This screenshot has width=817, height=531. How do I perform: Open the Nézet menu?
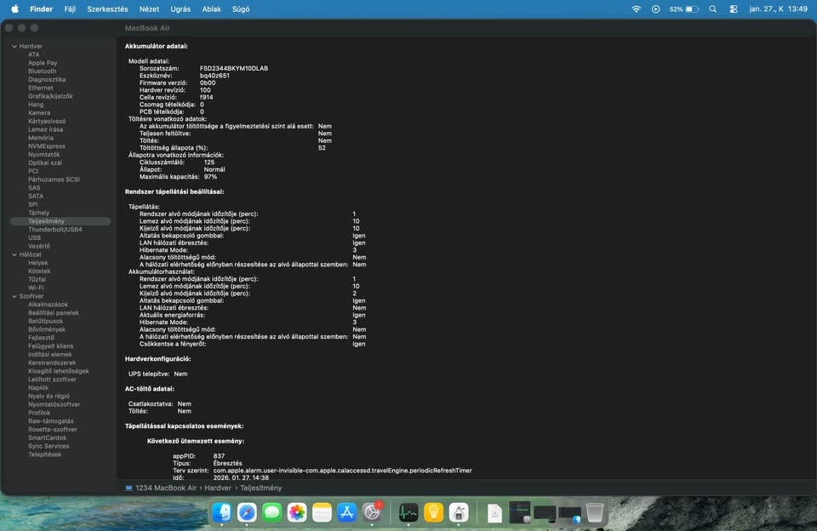click(149, 9)
